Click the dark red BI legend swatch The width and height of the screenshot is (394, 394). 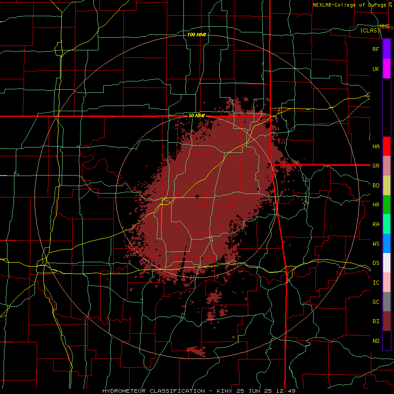click(x=387, y=321)
